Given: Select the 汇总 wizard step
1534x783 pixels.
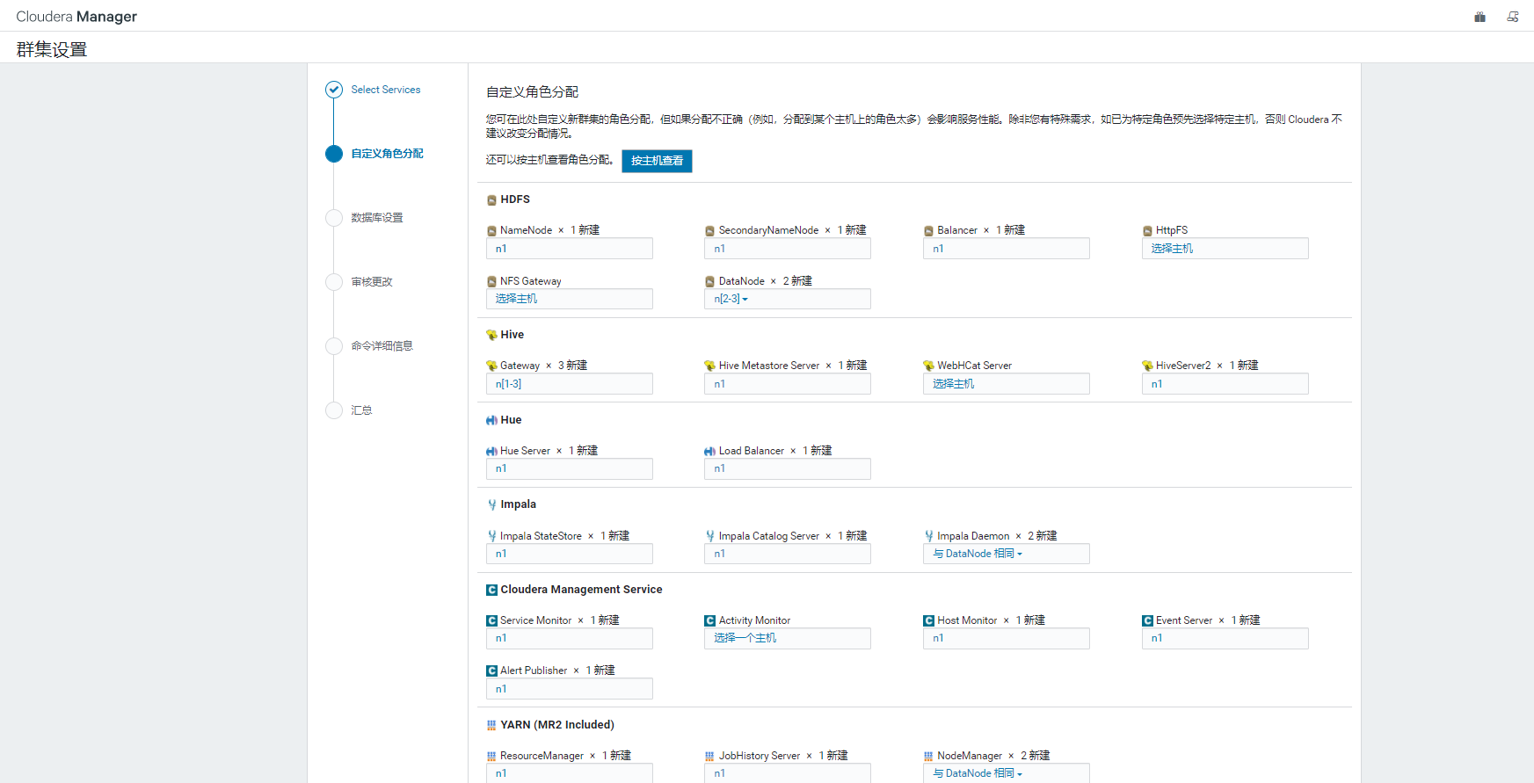Looking at the screenshot, I should [x=361, y=410].
